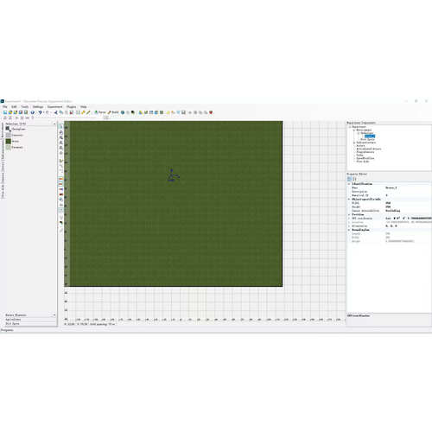
Task: Open the File menu
Action: point(5,107)
